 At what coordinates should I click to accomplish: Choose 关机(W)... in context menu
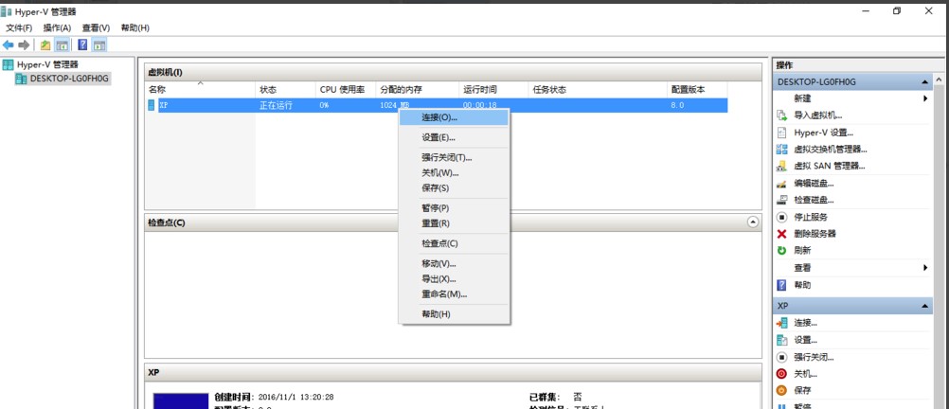point(454,172)
